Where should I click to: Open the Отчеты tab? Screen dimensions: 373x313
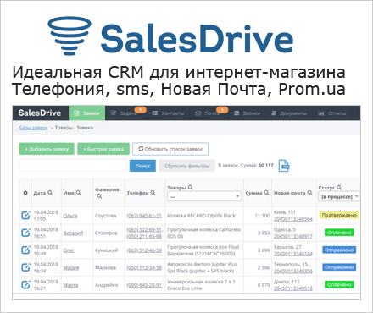[x=332, y=113]
